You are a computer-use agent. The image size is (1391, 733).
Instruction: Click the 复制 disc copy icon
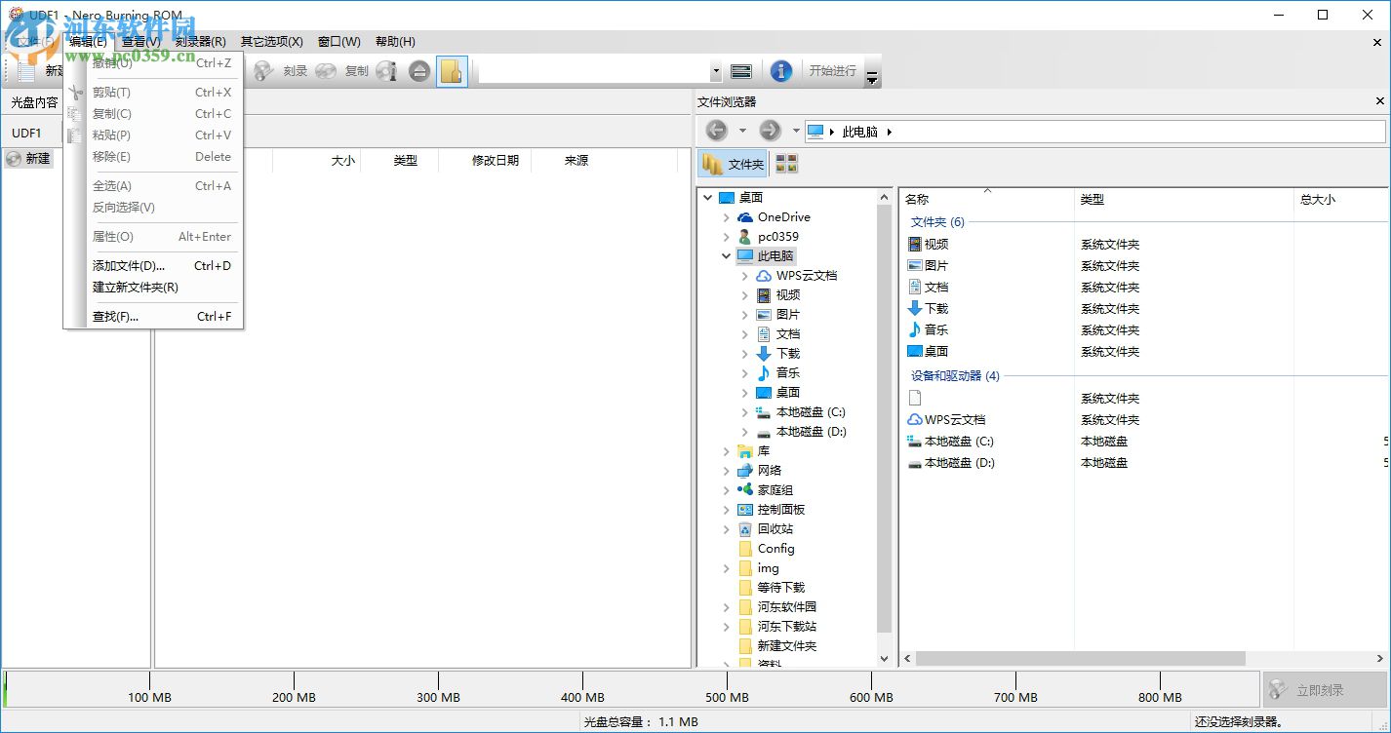pyautogui.click(x=324, y=70)
